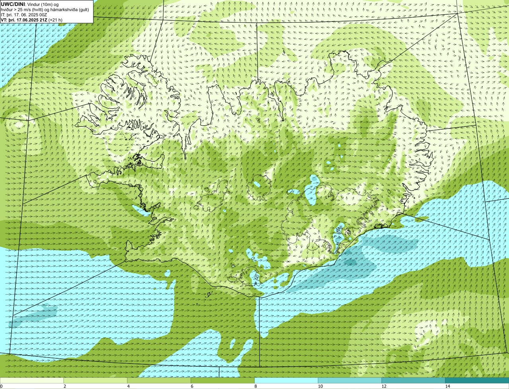Click the scale label "12"
This screenshot has width=509, height=389.
[384, 386]
